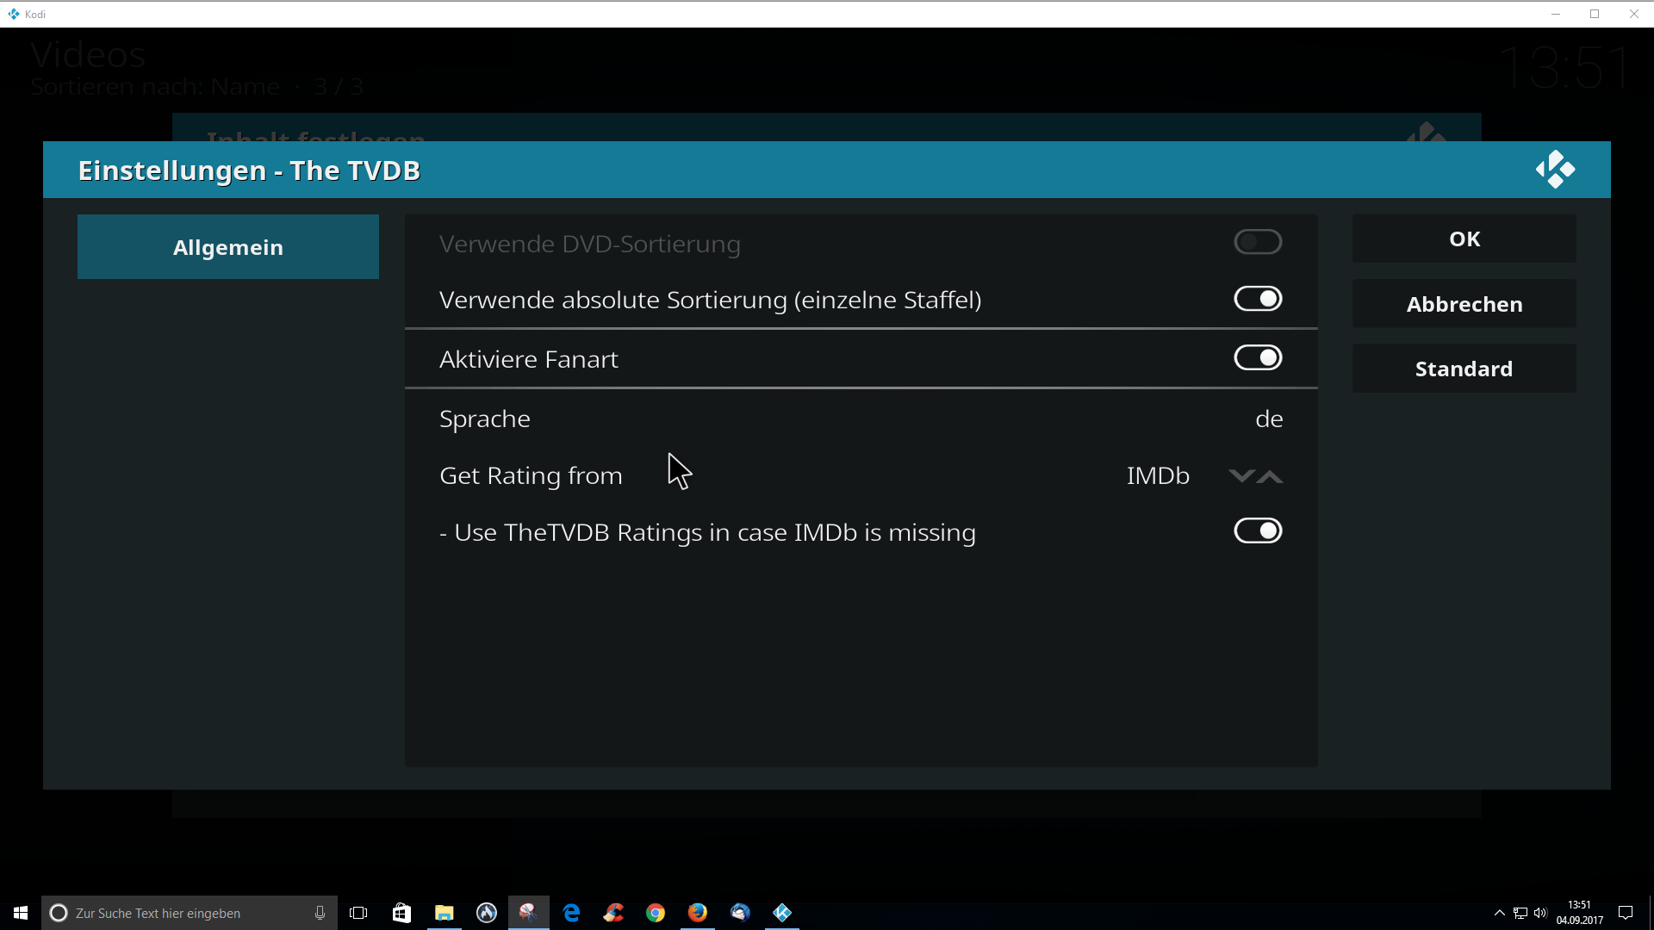The width and height of the screenshot is (1654, 930).
Task: Show hidden system tray icons
Action: point(1500,913)
